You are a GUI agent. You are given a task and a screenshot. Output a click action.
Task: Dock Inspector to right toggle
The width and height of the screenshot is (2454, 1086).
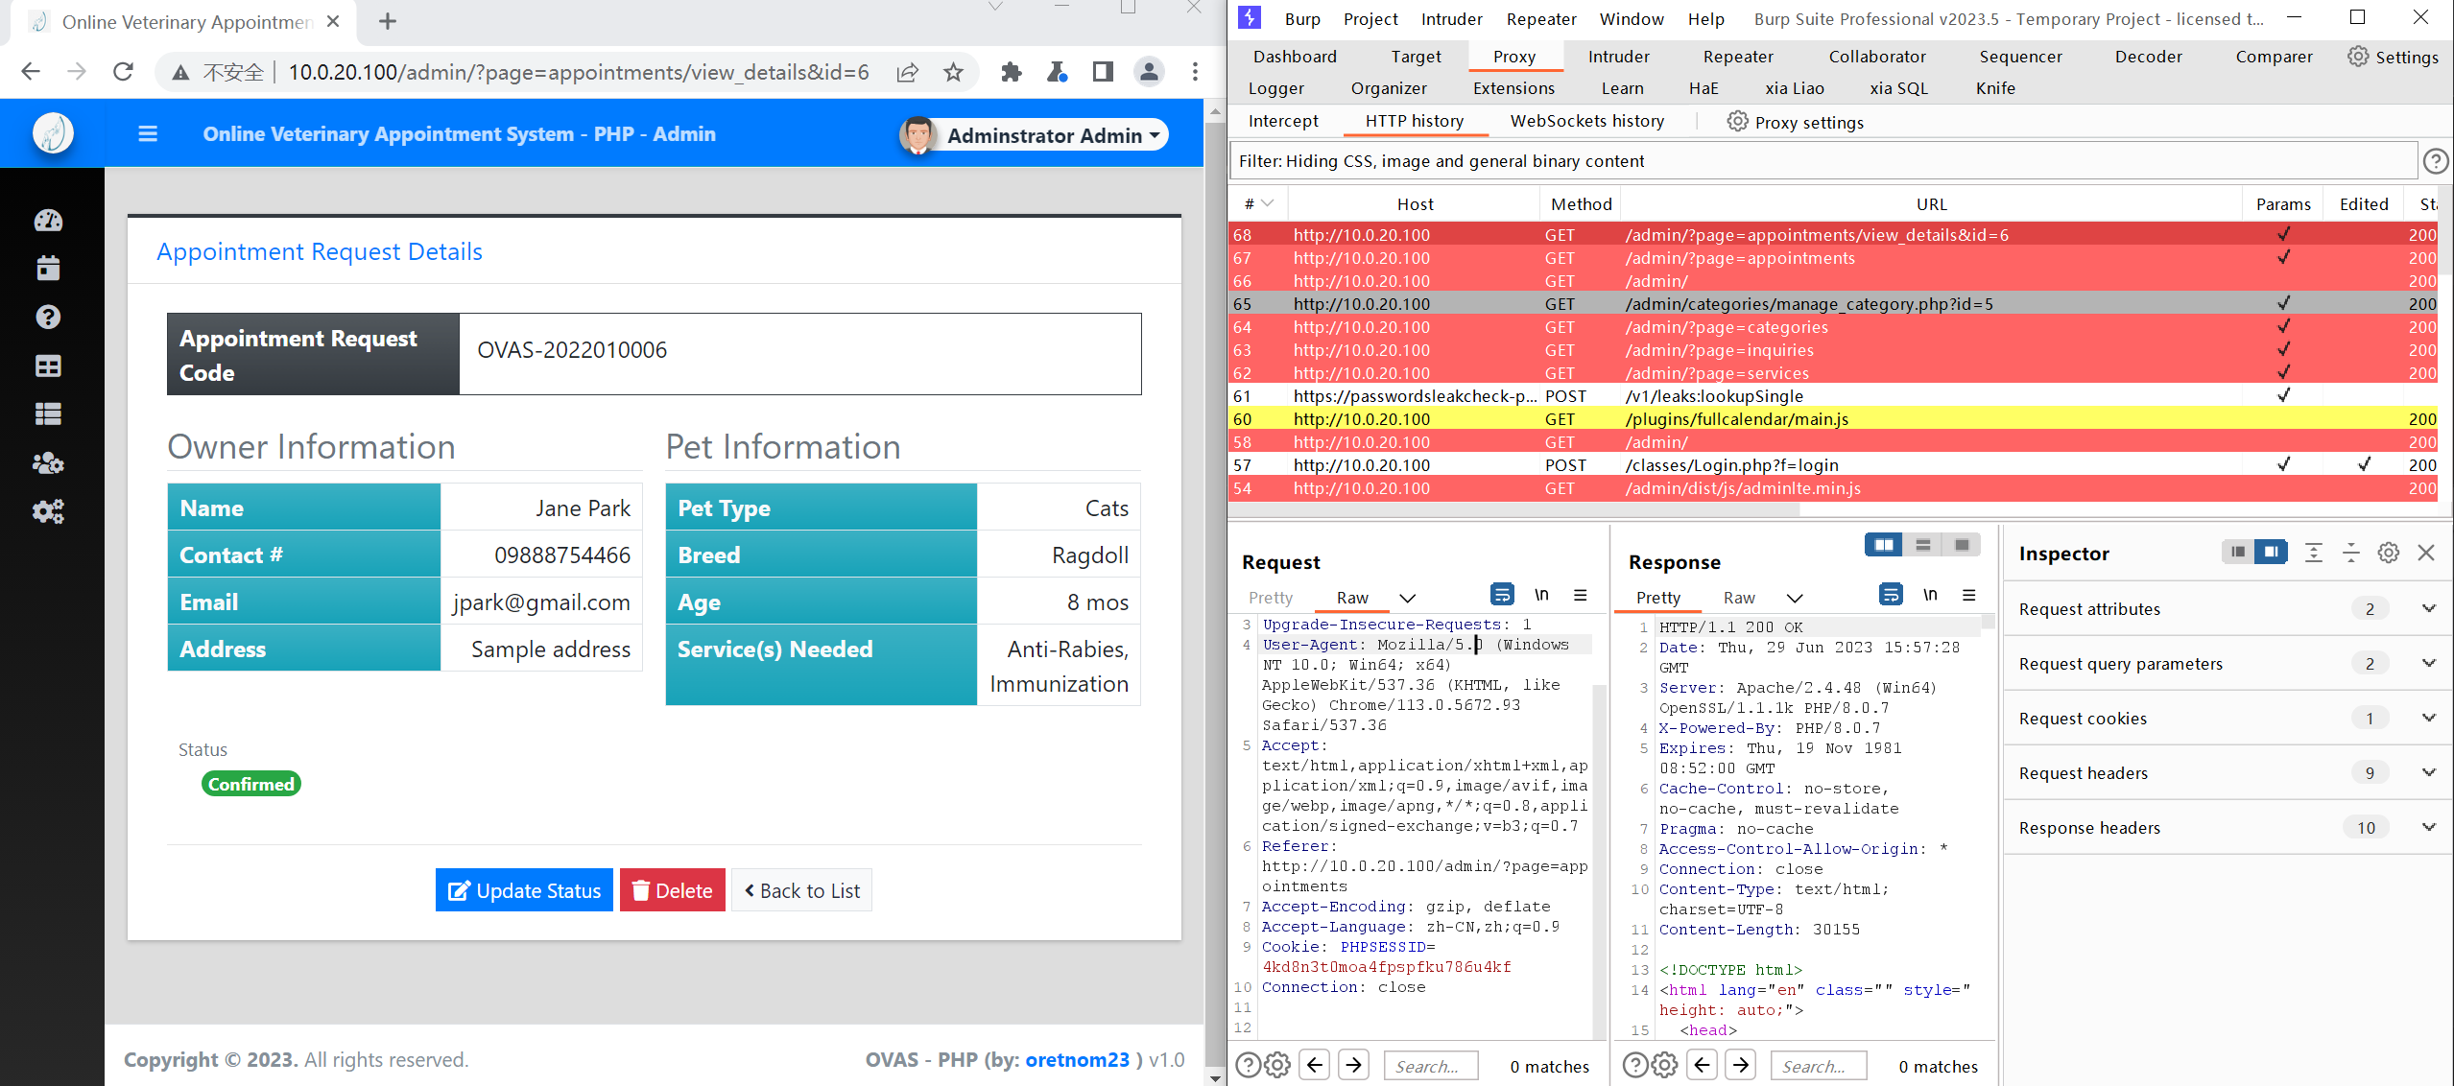2272,552
